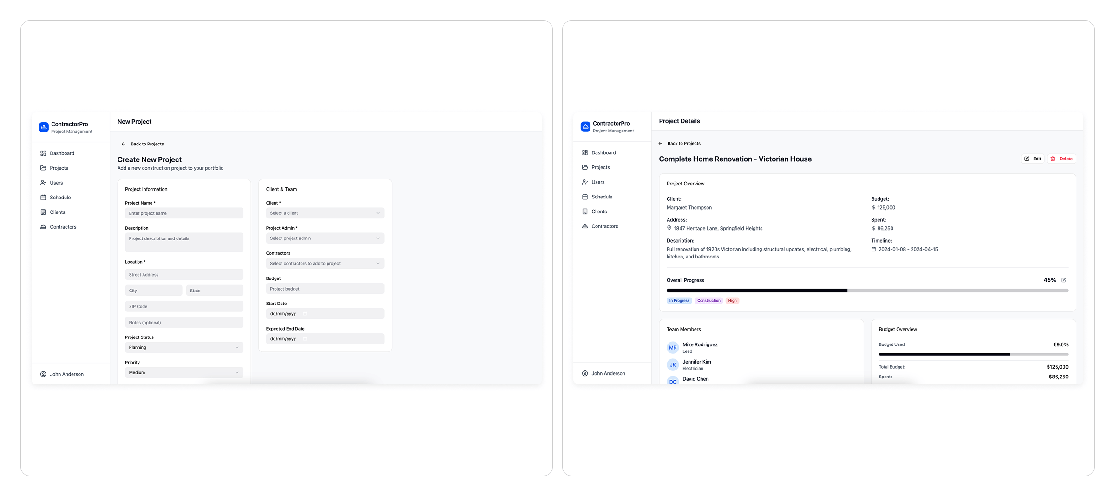Click the Overall Progress bar
This screenshot has height=496, width=1115.
point(867,291)
